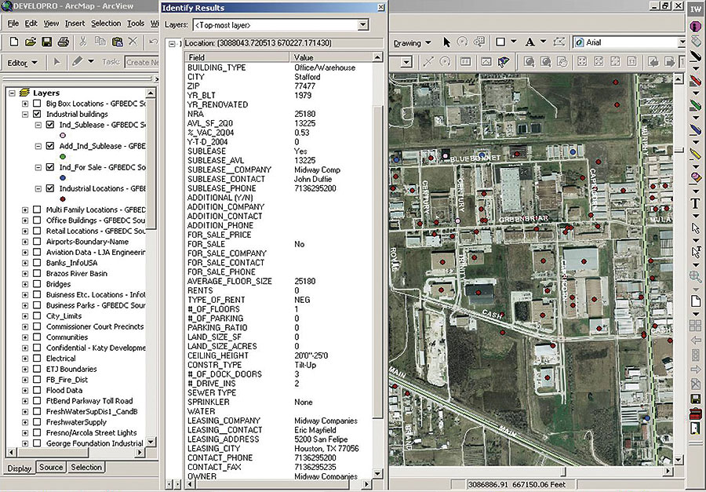This screenshot has width=706, height=492.
Task: Click the Save map document icon
Action: coord(47,42)
